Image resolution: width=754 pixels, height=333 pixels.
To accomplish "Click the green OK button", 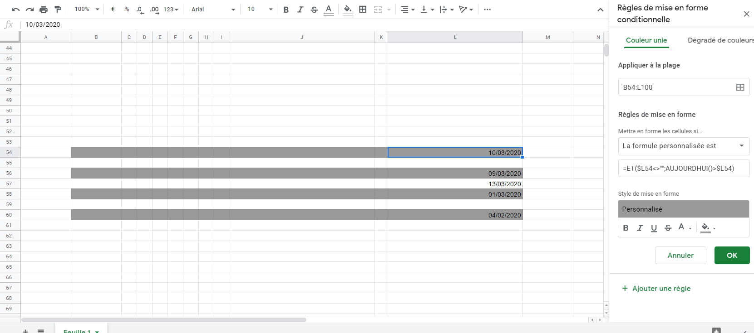I will point(732,256).
